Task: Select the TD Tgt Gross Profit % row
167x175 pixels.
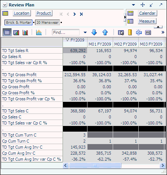Action: click(32, 81)
